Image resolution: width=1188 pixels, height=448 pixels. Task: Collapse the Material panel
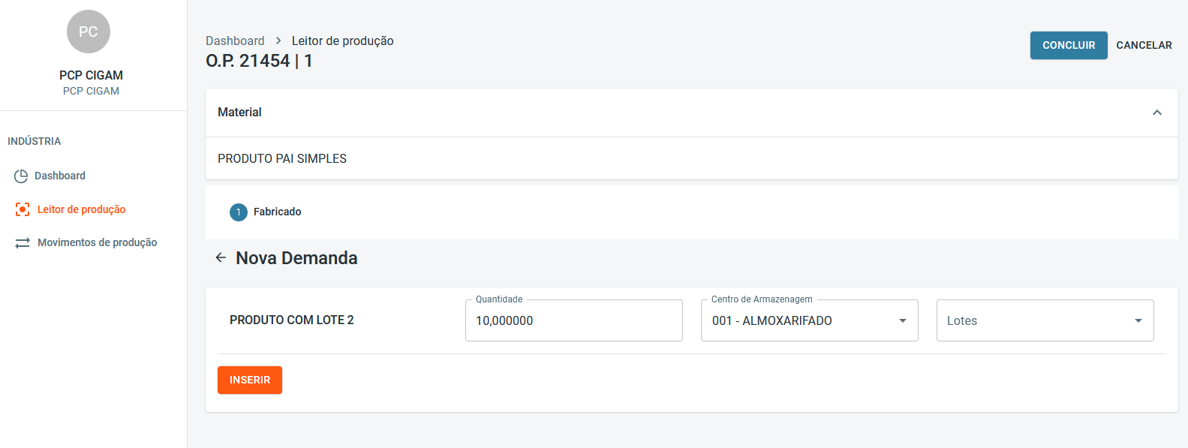pos(1156,113)
